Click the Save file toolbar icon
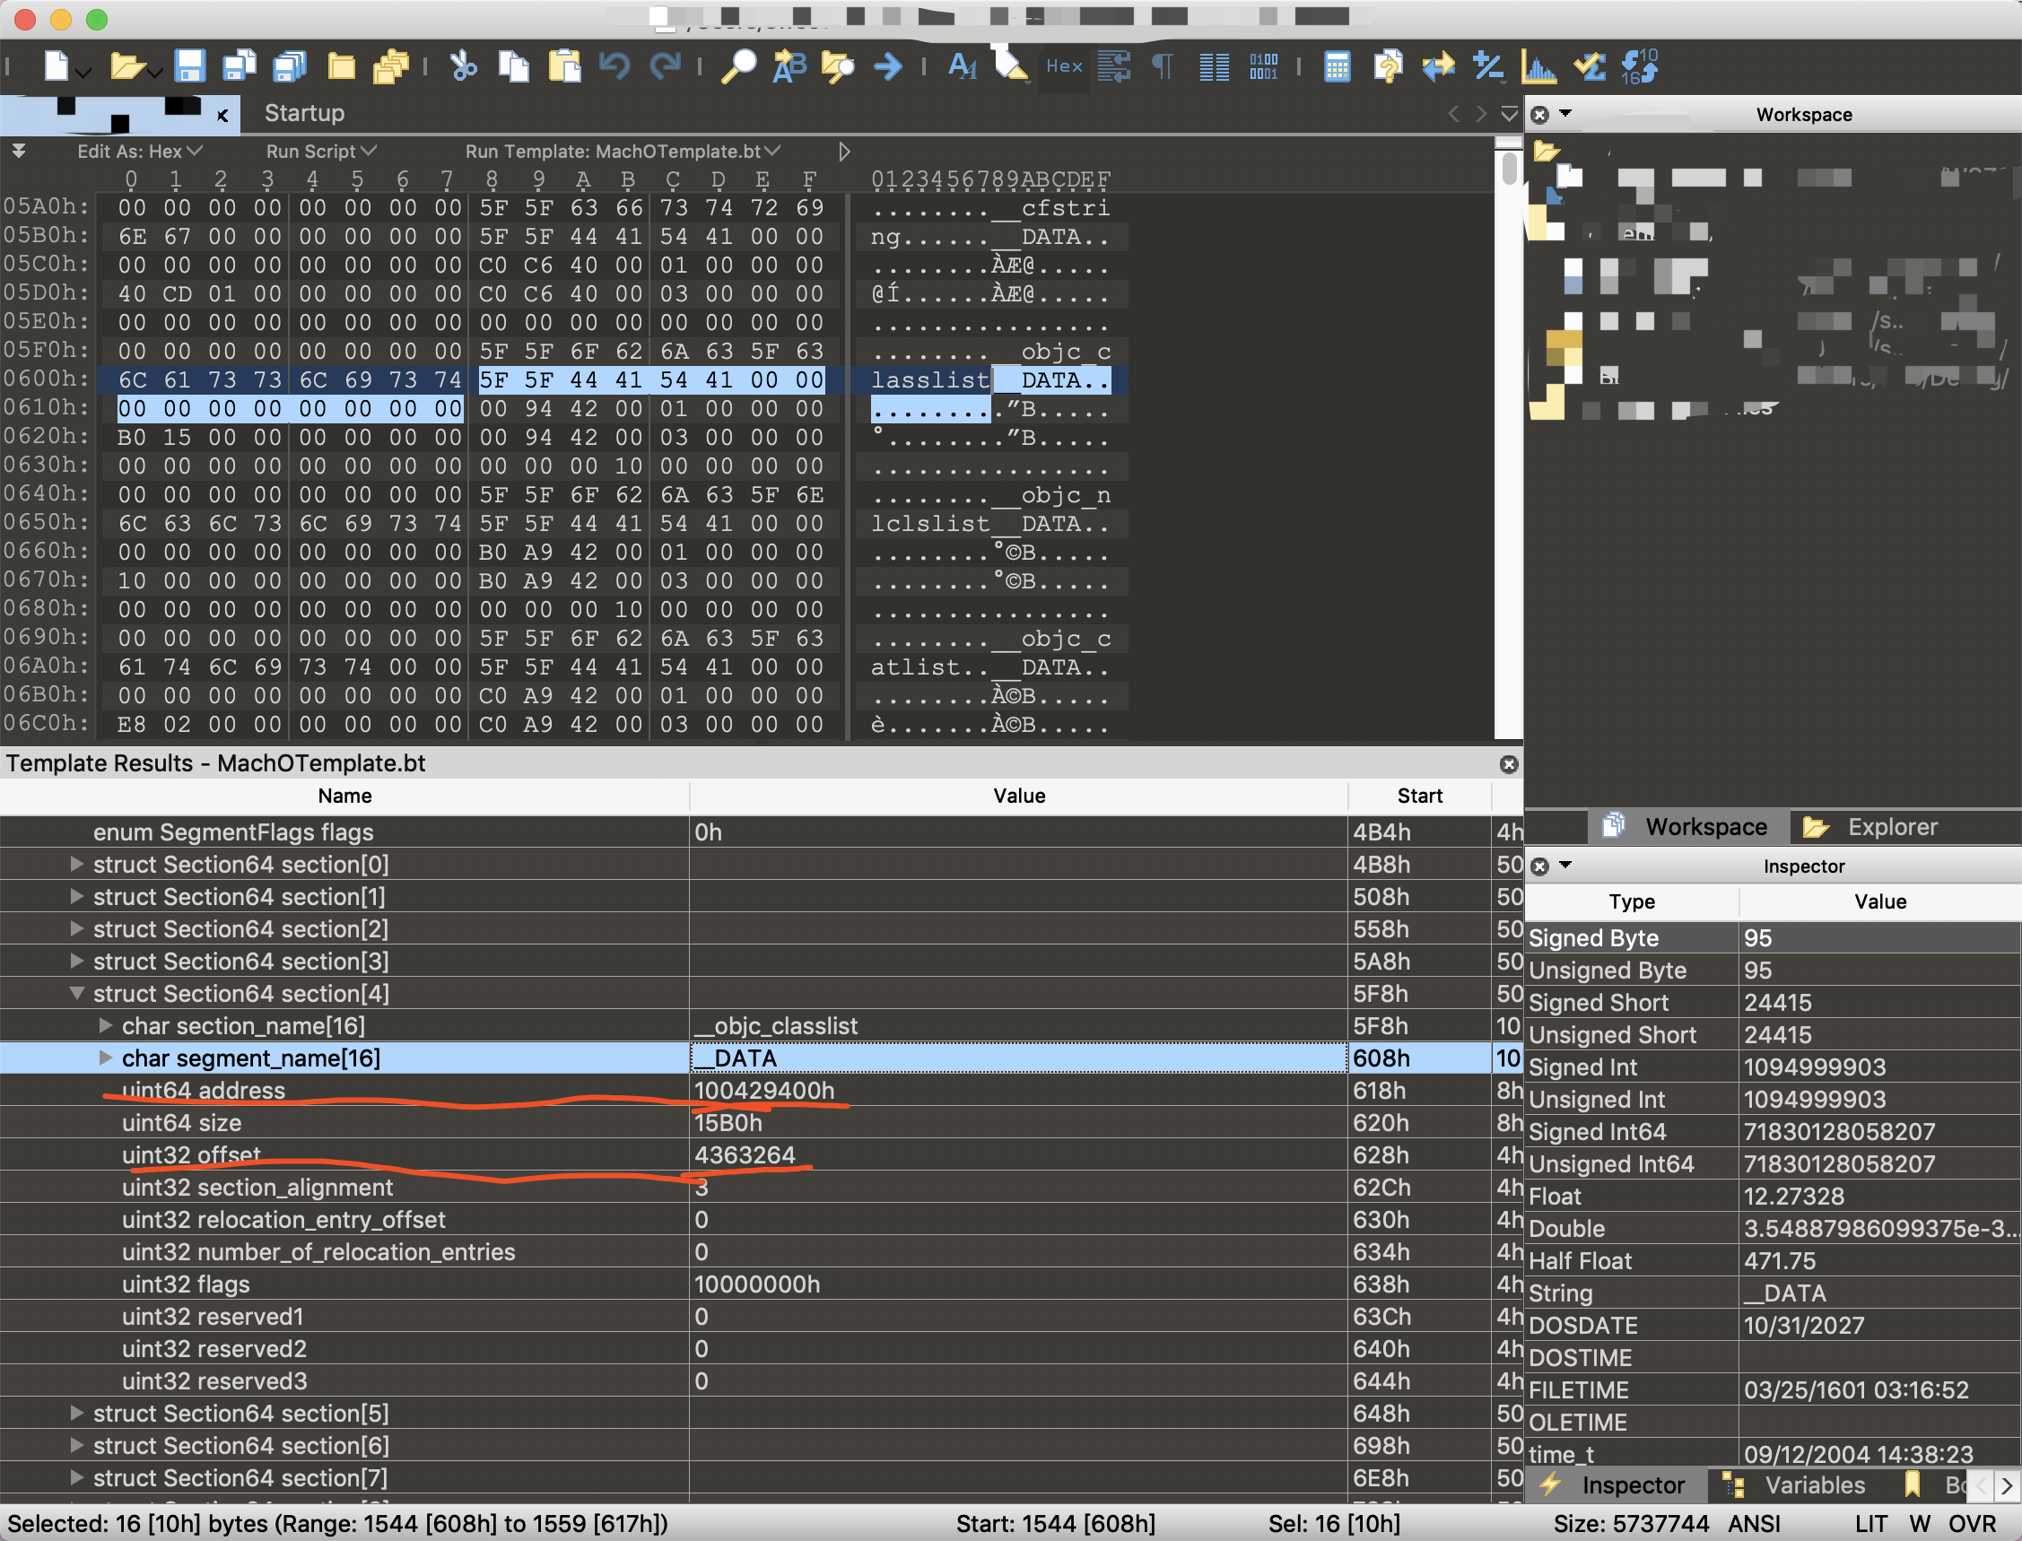The height and width of the screenshot is (1541, 2022). [190, 66]
